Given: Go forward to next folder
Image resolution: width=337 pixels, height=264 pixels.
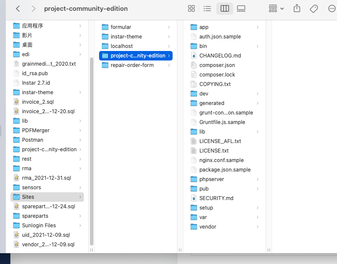Looking at the screenshot, I should pos(33,9).
